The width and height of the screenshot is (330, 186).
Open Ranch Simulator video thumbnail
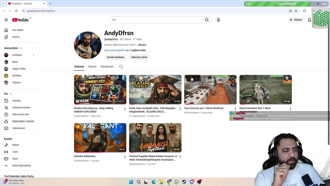266,90
